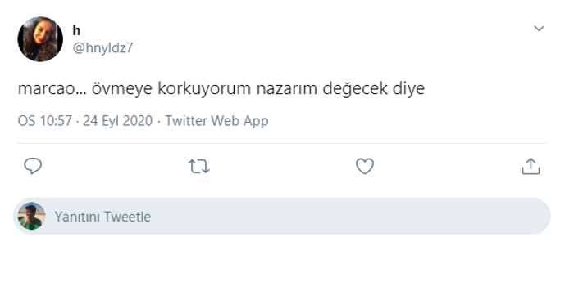Click the word korkuyorum in the tweet

(204, 88)
